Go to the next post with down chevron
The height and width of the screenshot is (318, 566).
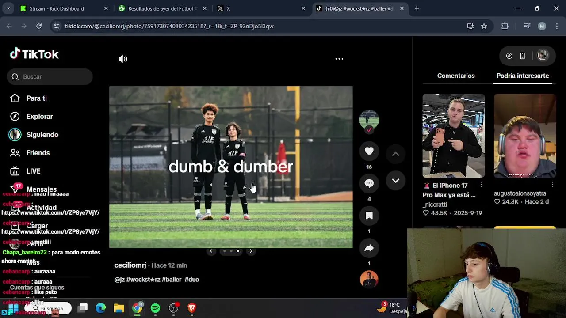click(395, 181)
